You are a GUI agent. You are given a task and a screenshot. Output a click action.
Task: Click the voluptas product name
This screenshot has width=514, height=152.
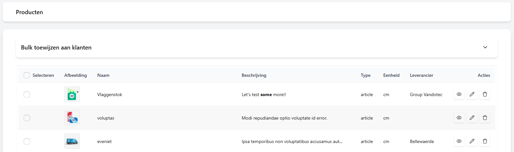click(106, 118)
